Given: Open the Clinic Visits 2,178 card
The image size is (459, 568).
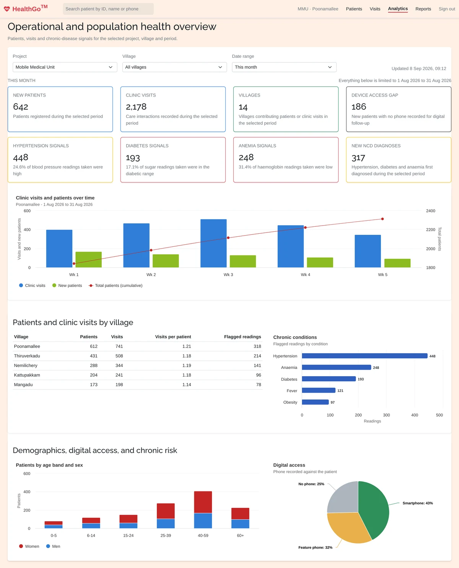Looking at the screenshot, I should pos(173,109).
